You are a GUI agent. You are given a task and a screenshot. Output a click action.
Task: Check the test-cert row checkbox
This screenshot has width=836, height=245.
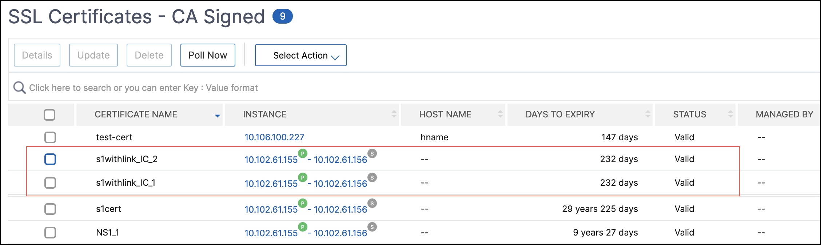coord(50,137)
